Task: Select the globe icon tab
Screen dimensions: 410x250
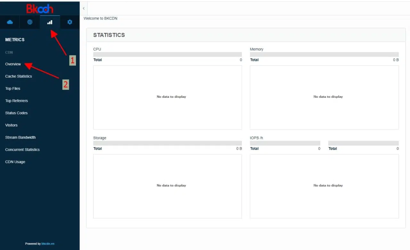Action: click(x=30, y=22)
